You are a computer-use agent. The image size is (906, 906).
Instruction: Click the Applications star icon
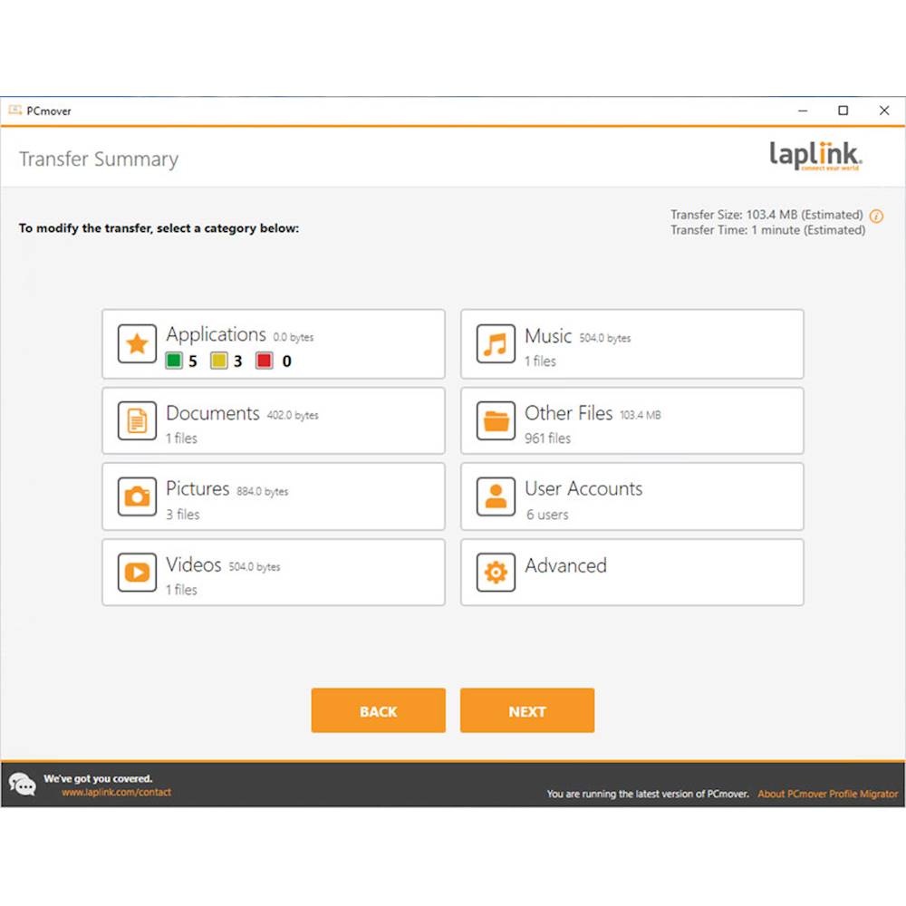tap(137, 343)
